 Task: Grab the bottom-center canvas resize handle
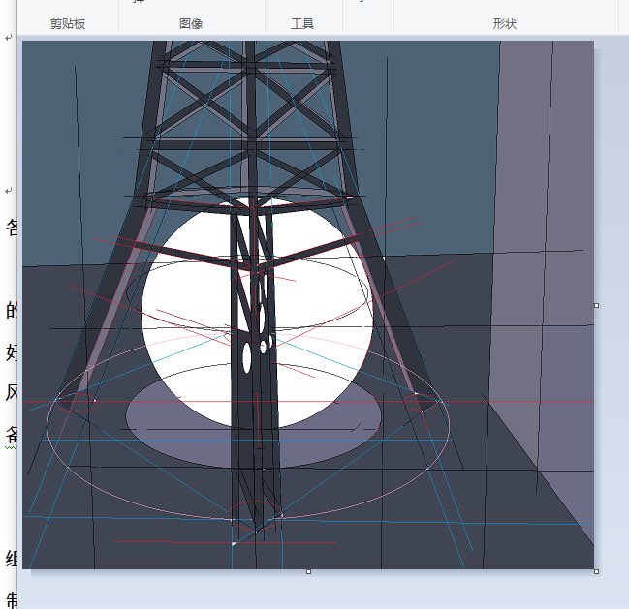tap(308, 572)
